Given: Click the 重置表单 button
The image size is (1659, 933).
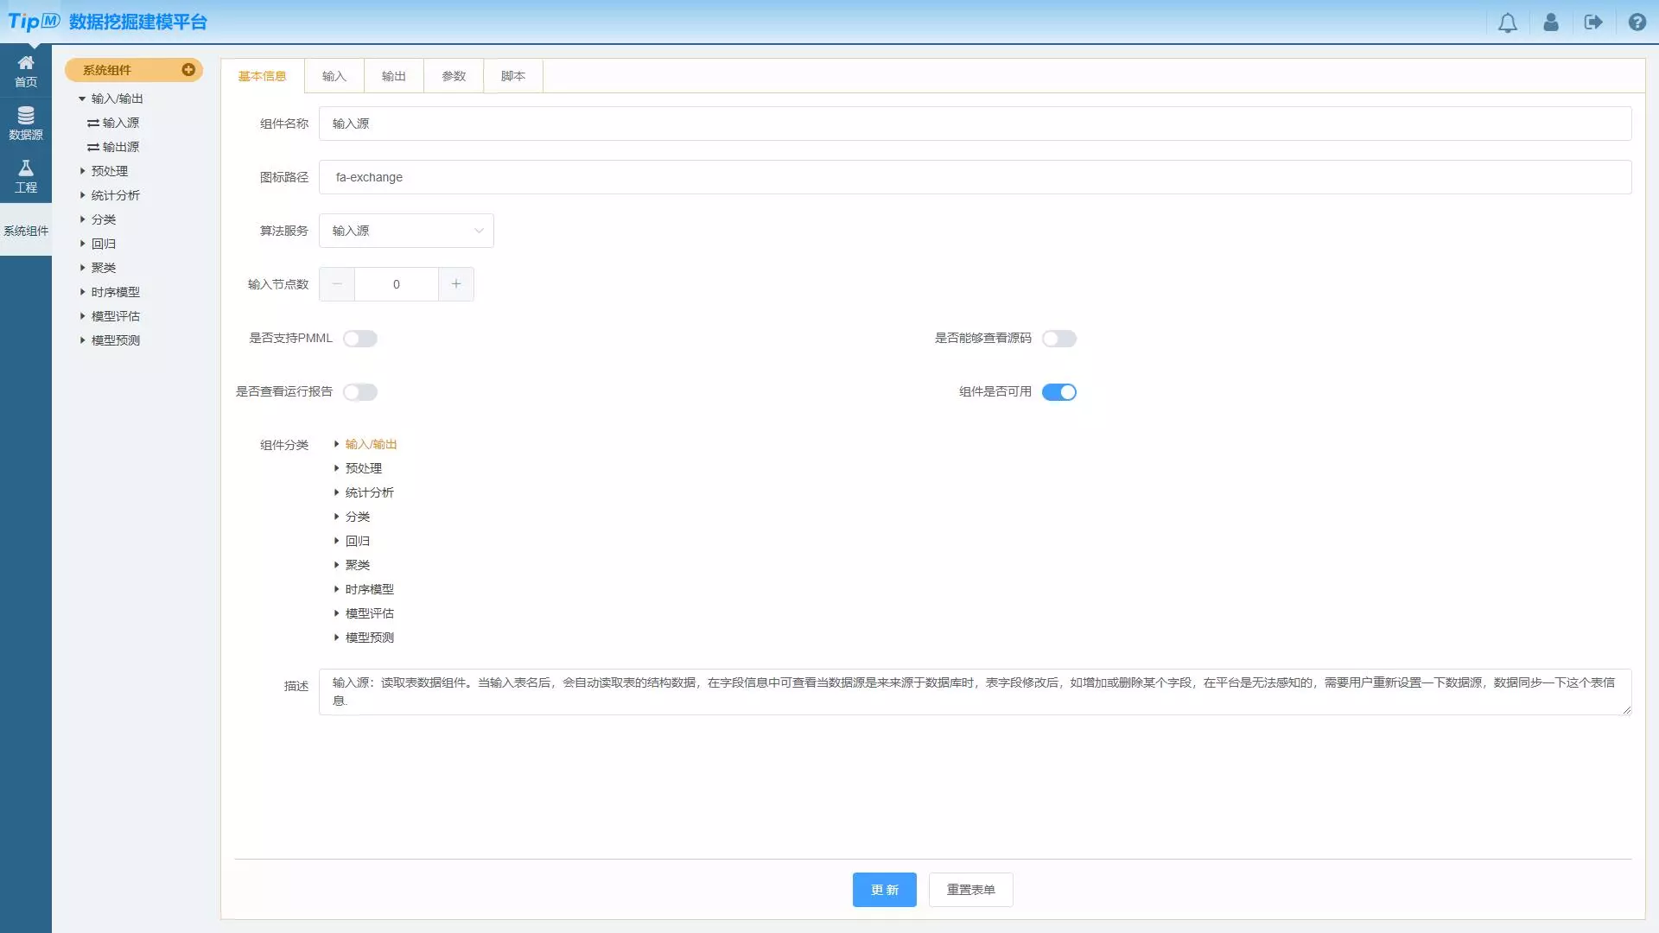Looking at the screenshot, I should pyautogui.click(x=971, y=890).
